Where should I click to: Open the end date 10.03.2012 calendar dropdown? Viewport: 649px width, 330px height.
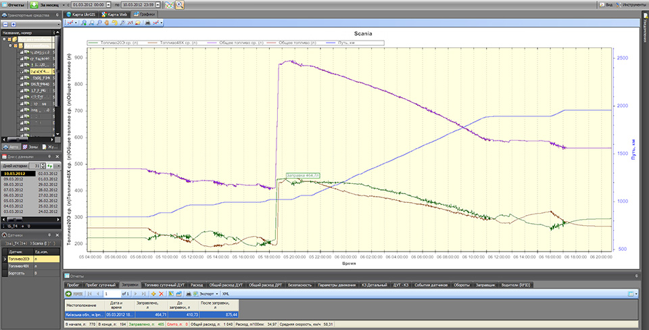click(158, 5)
